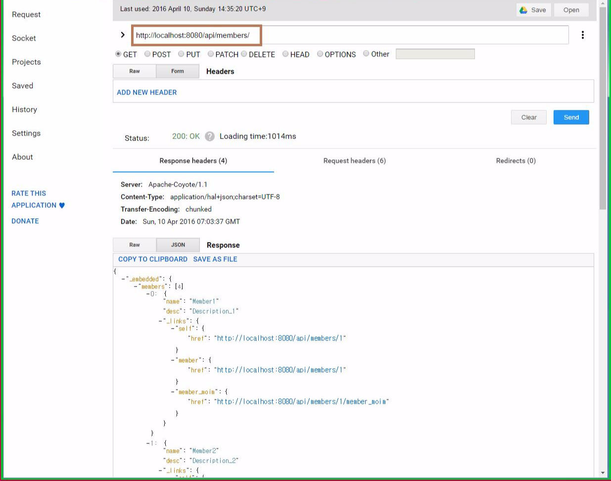Show response in Raw view
This screenshot has height=481, width=611.
(x=135, y=245)
